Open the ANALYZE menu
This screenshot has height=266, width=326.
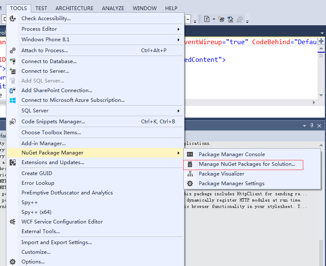pyautogui.click(x=113, y=8)
